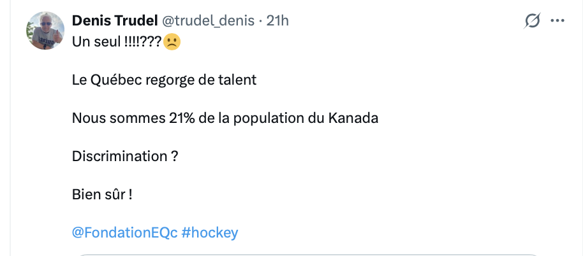The height and width of the screenshot is (256, 583).
Task: Click Denis Trudel's profile avatar
Action: coord(45,30)
